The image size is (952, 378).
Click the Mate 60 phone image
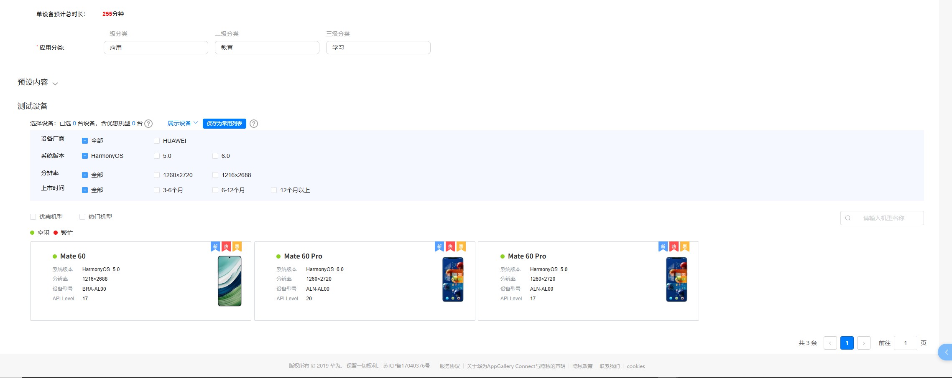tap(230, 281)
